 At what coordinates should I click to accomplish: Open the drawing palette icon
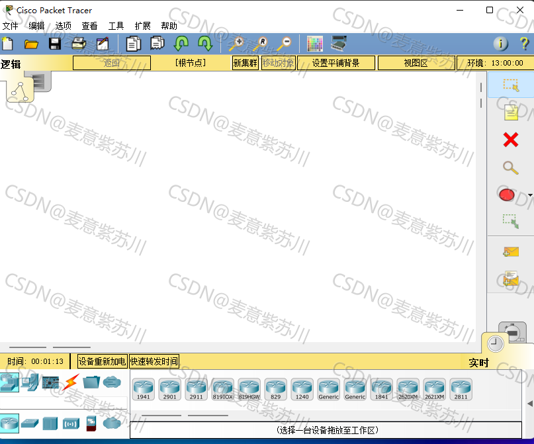coord(315,44)
